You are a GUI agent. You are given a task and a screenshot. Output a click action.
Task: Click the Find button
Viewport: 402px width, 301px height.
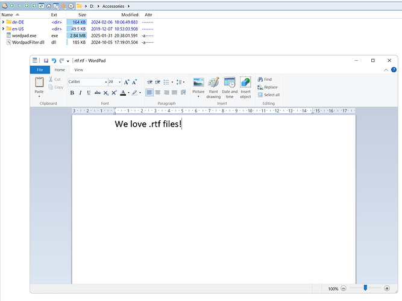click(265, 79)
